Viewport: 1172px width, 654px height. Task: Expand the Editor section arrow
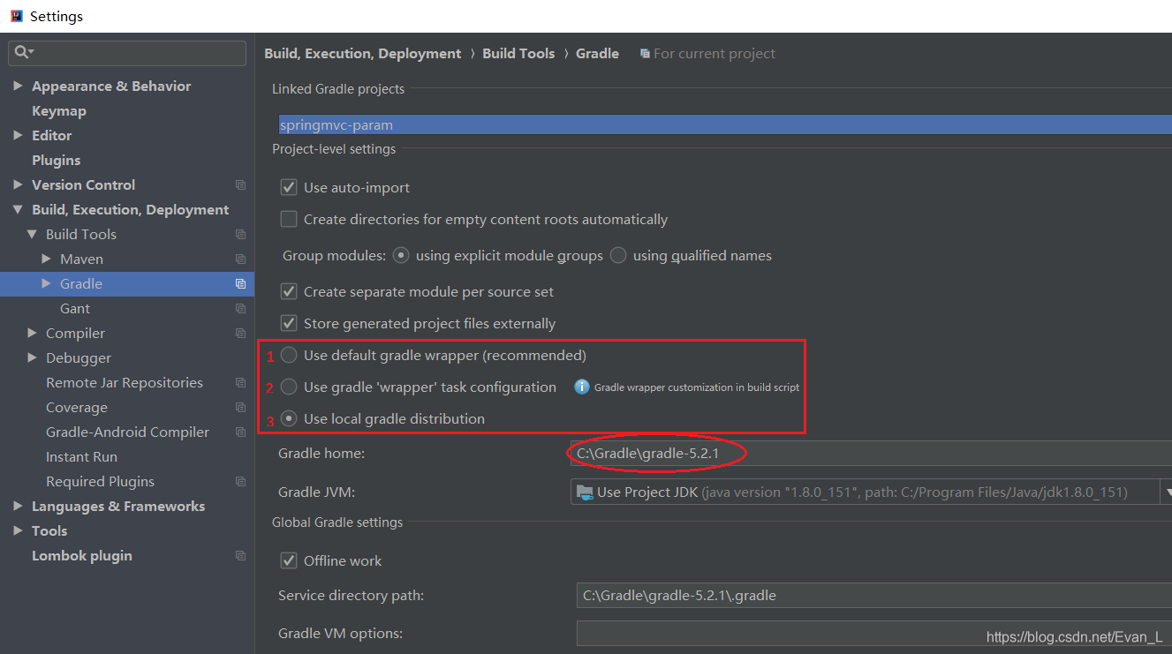(x=18, y=135)
